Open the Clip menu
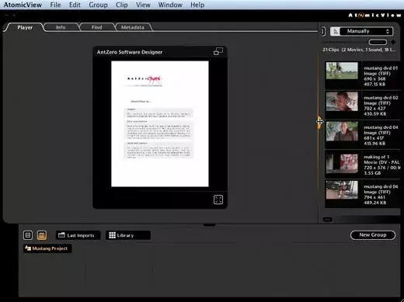The width and height of the screenshot is (404, 302). coord(121,5)
